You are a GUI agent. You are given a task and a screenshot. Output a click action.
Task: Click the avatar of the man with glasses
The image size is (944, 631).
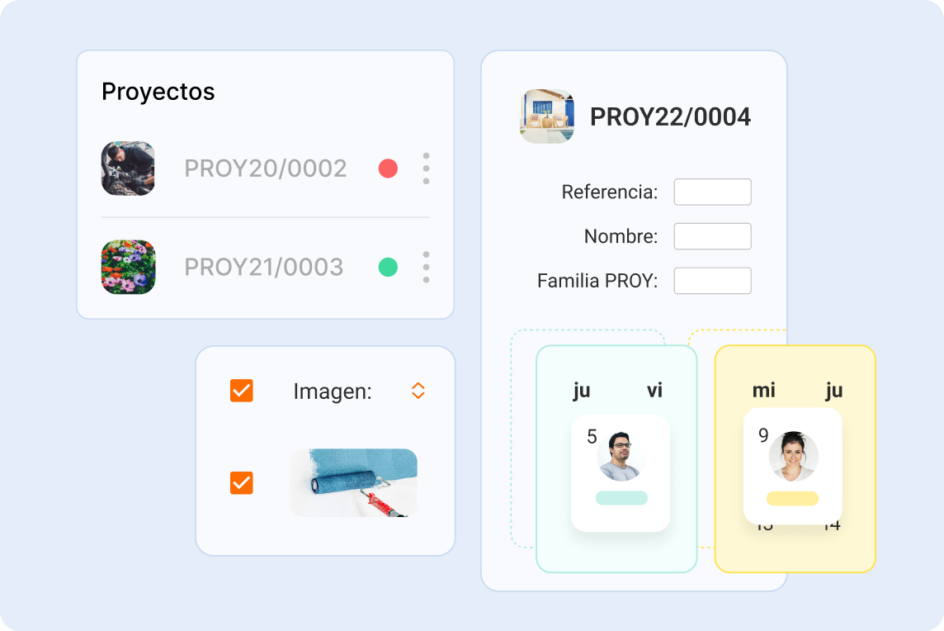[620, 455]
